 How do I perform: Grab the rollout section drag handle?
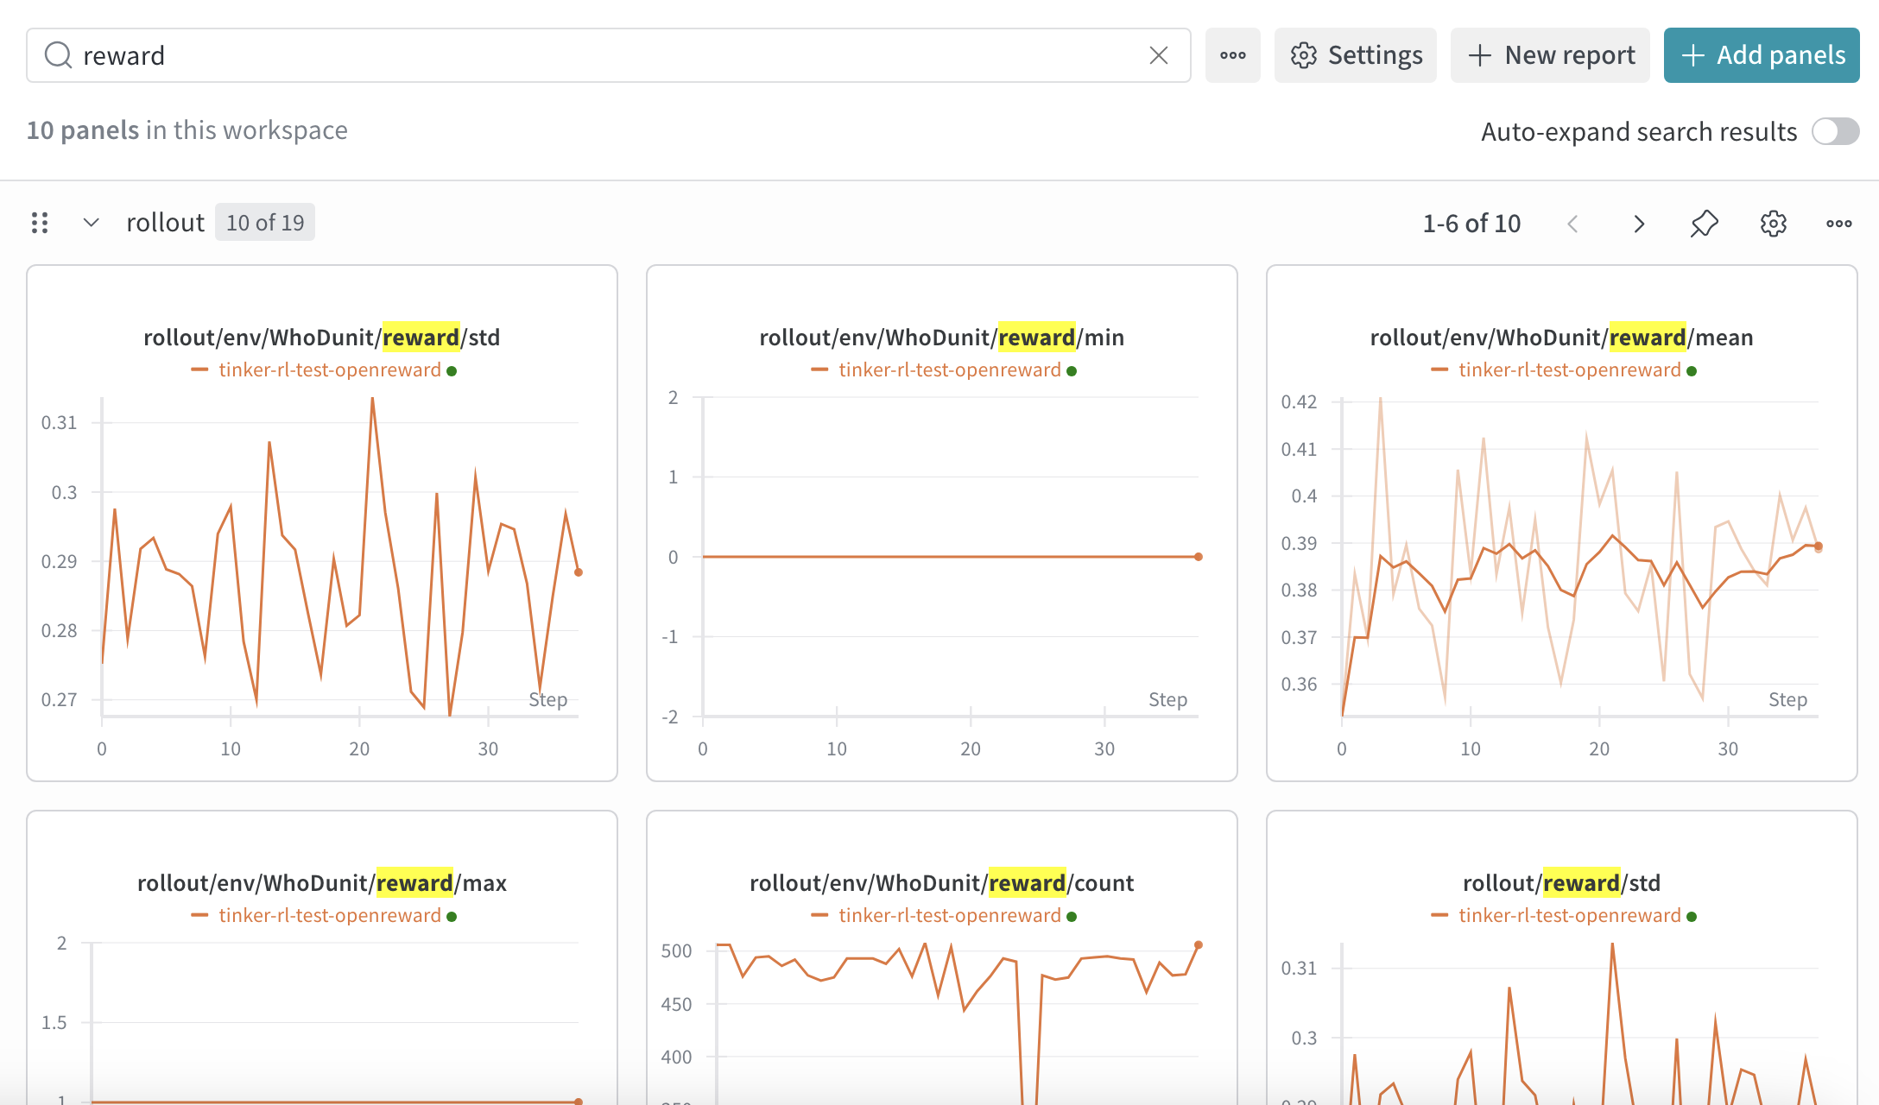click(x=40, y=223)
